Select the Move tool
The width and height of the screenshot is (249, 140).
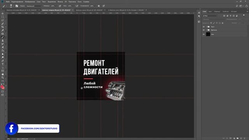tap(3, 14)
